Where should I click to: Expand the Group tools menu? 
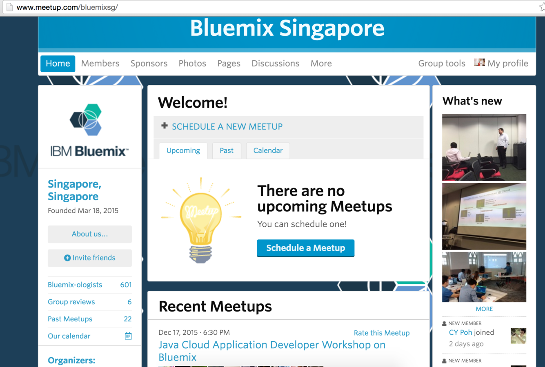click(442, 64)
